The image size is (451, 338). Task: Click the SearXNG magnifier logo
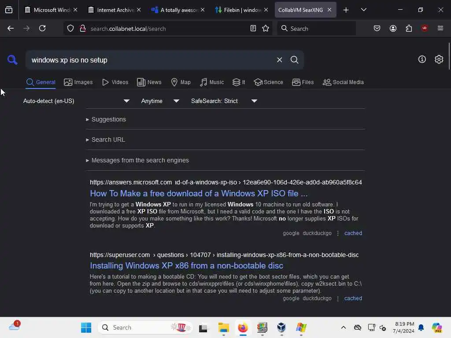12,60
